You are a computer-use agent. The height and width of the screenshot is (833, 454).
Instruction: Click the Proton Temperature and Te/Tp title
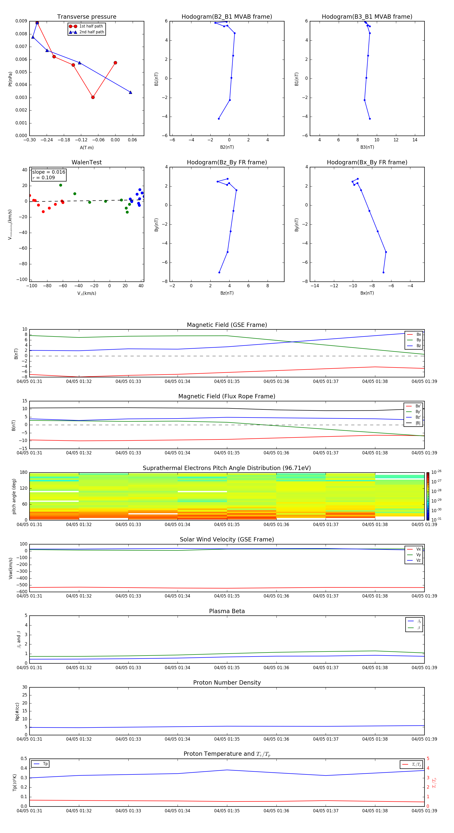tap(227, 754)
